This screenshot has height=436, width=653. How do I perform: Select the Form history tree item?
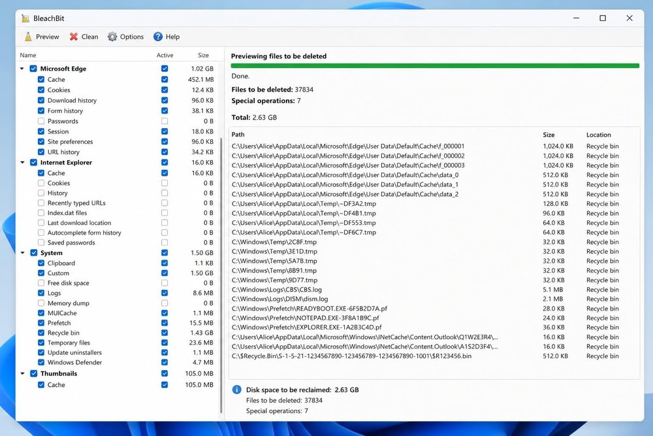click(65, 111)
